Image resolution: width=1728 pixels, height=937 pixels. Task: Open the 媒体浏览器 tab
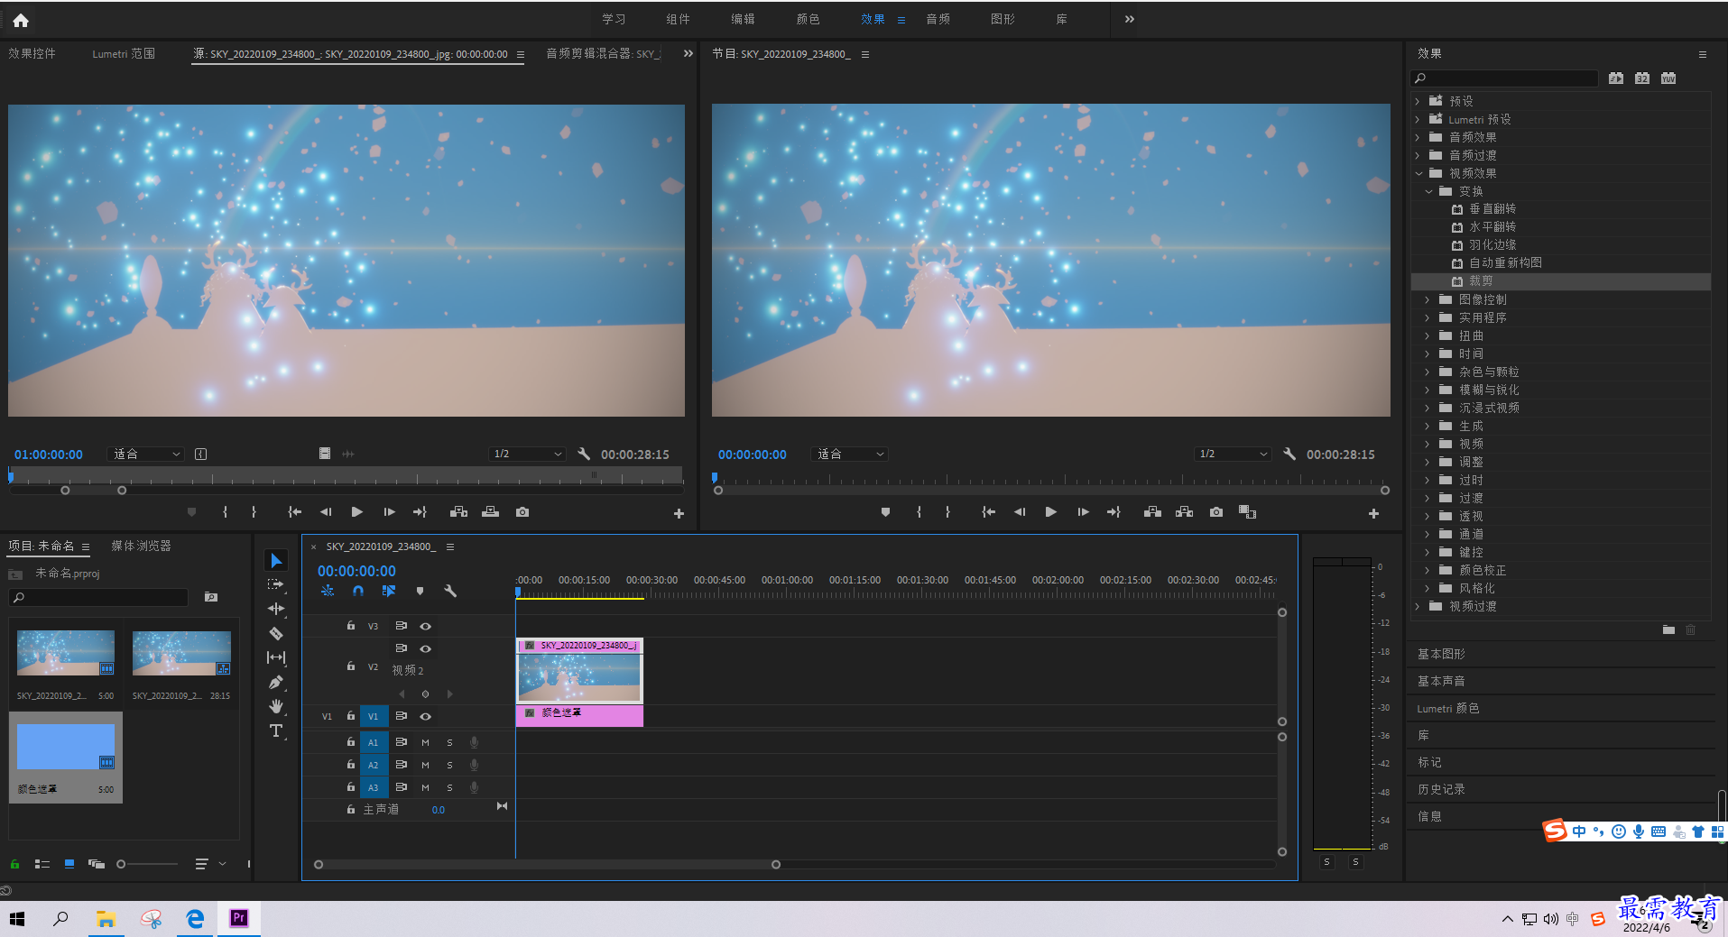point(141,546)
